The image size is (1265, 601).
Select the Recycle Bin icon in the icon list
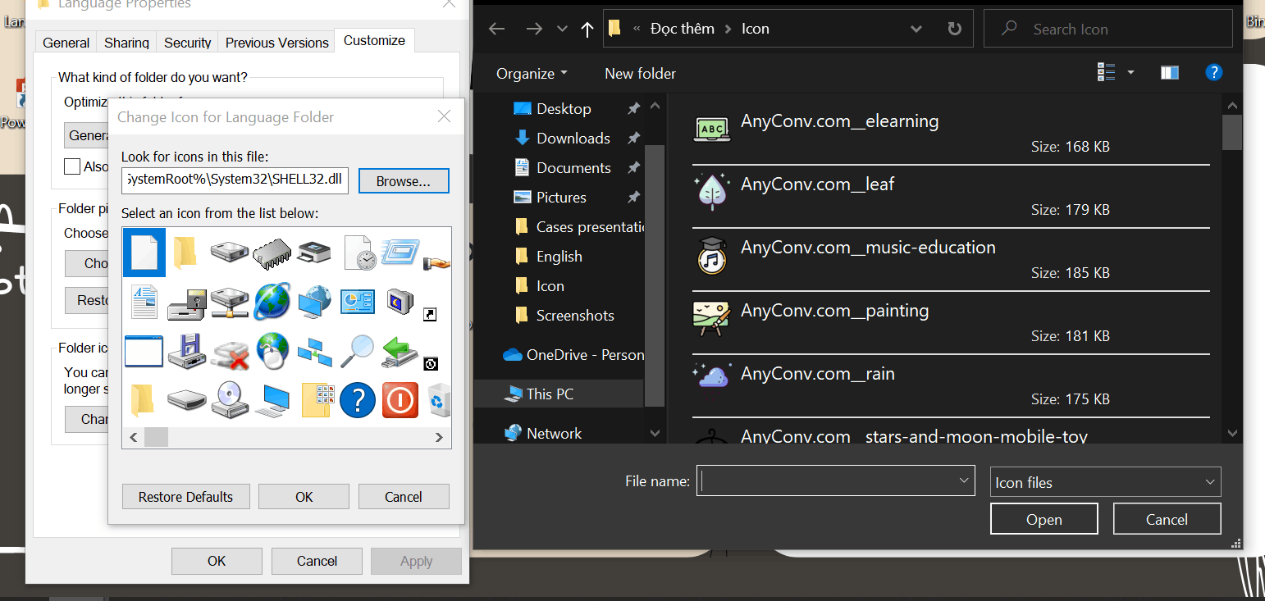pyautogui.click(x=440, y=400)
